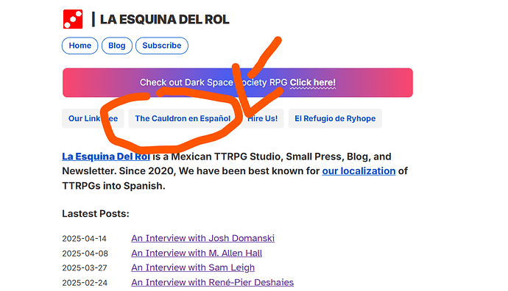Open An Interview with René-Pier Deshaies

[213, 283]
